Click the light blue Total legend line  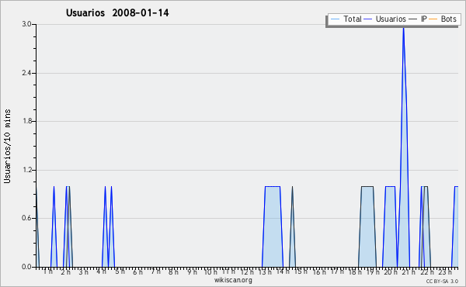pos(335,19)
